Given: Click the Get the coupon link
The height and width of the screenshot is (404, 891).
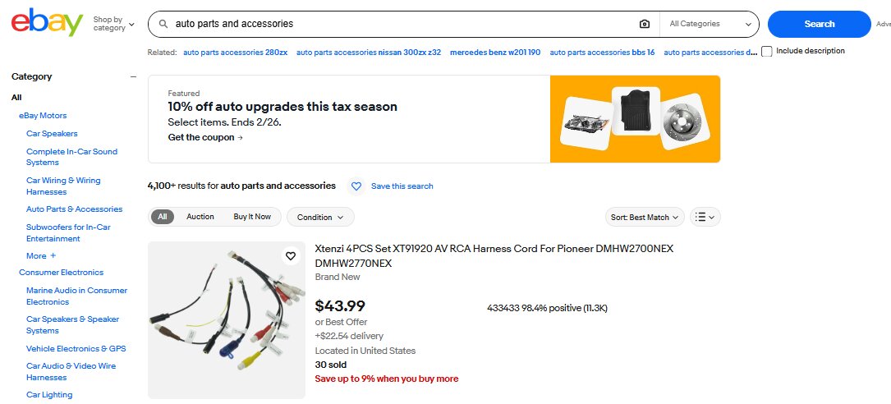Looking at the screenshot, I should (205, 138).
